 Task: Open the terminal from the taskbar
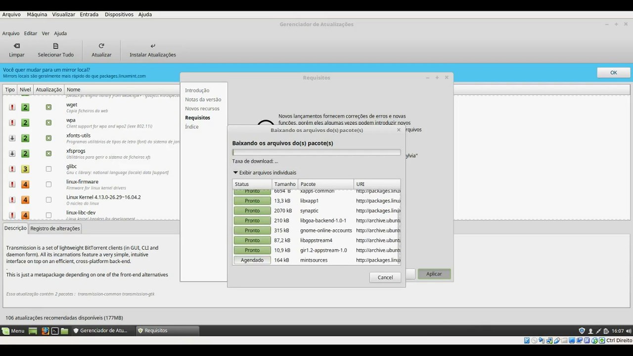click(x=55, y=331)
